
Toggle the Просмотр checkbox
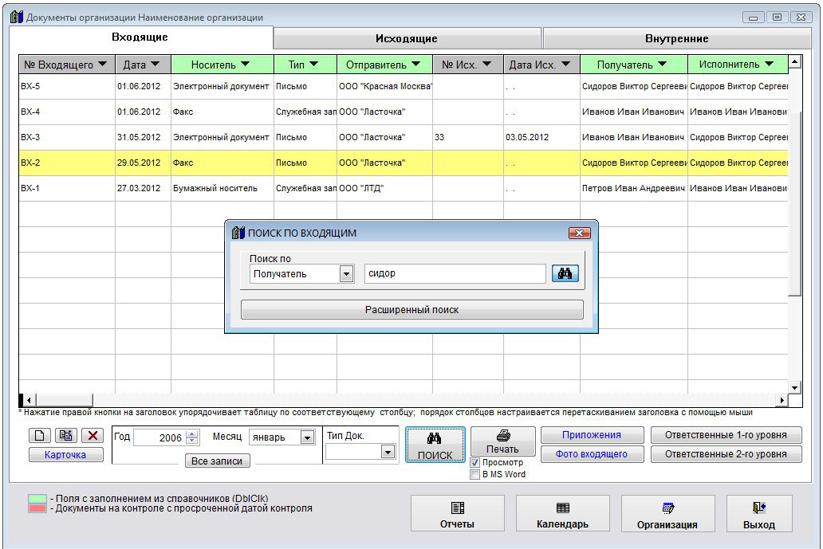475,462
